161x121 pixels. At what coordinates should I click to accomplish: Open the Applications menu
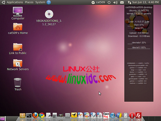(x=15, y=2)
